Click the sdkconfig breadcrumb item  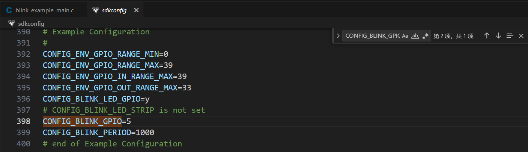point(31,23)
